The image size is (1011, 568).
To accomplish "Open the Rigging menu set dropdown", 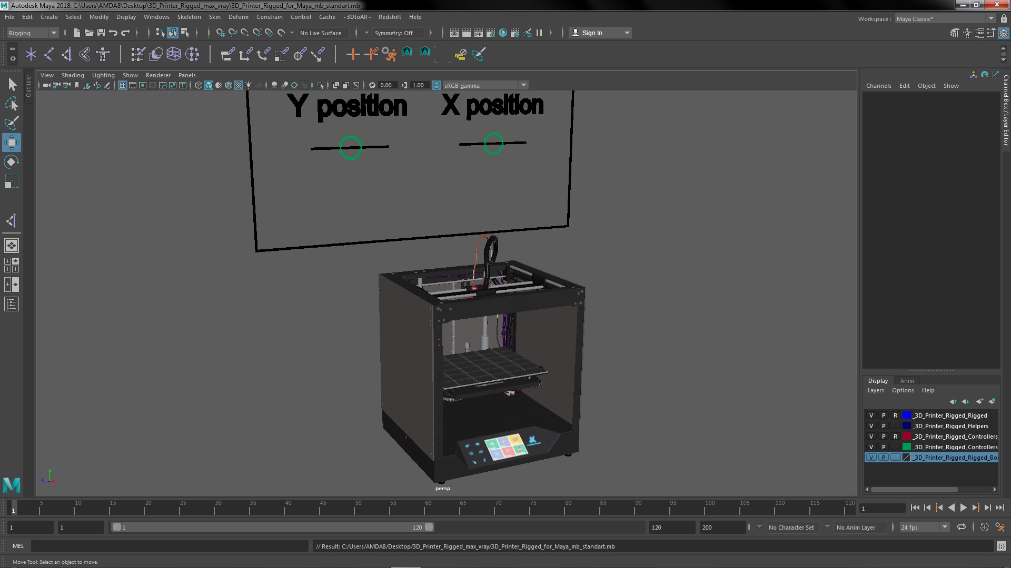I will (x=33, y=33).
